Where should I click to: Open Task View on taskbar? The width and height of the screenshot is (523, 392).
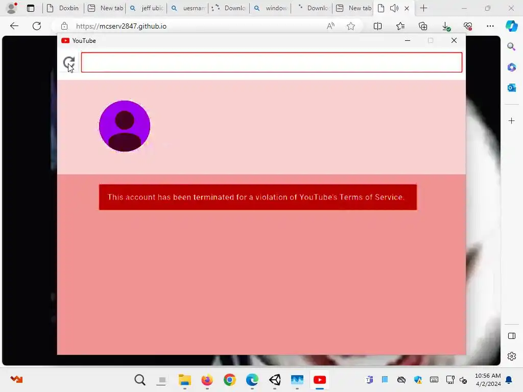(162, 380)
